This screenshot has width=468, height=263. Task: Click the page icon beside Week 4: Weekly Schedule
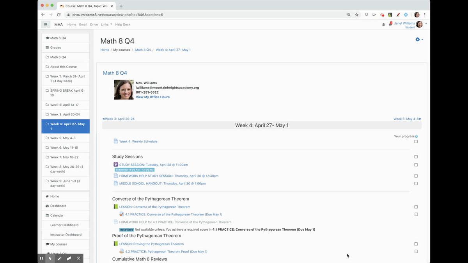pyautogui.click(x=115, y=141)
